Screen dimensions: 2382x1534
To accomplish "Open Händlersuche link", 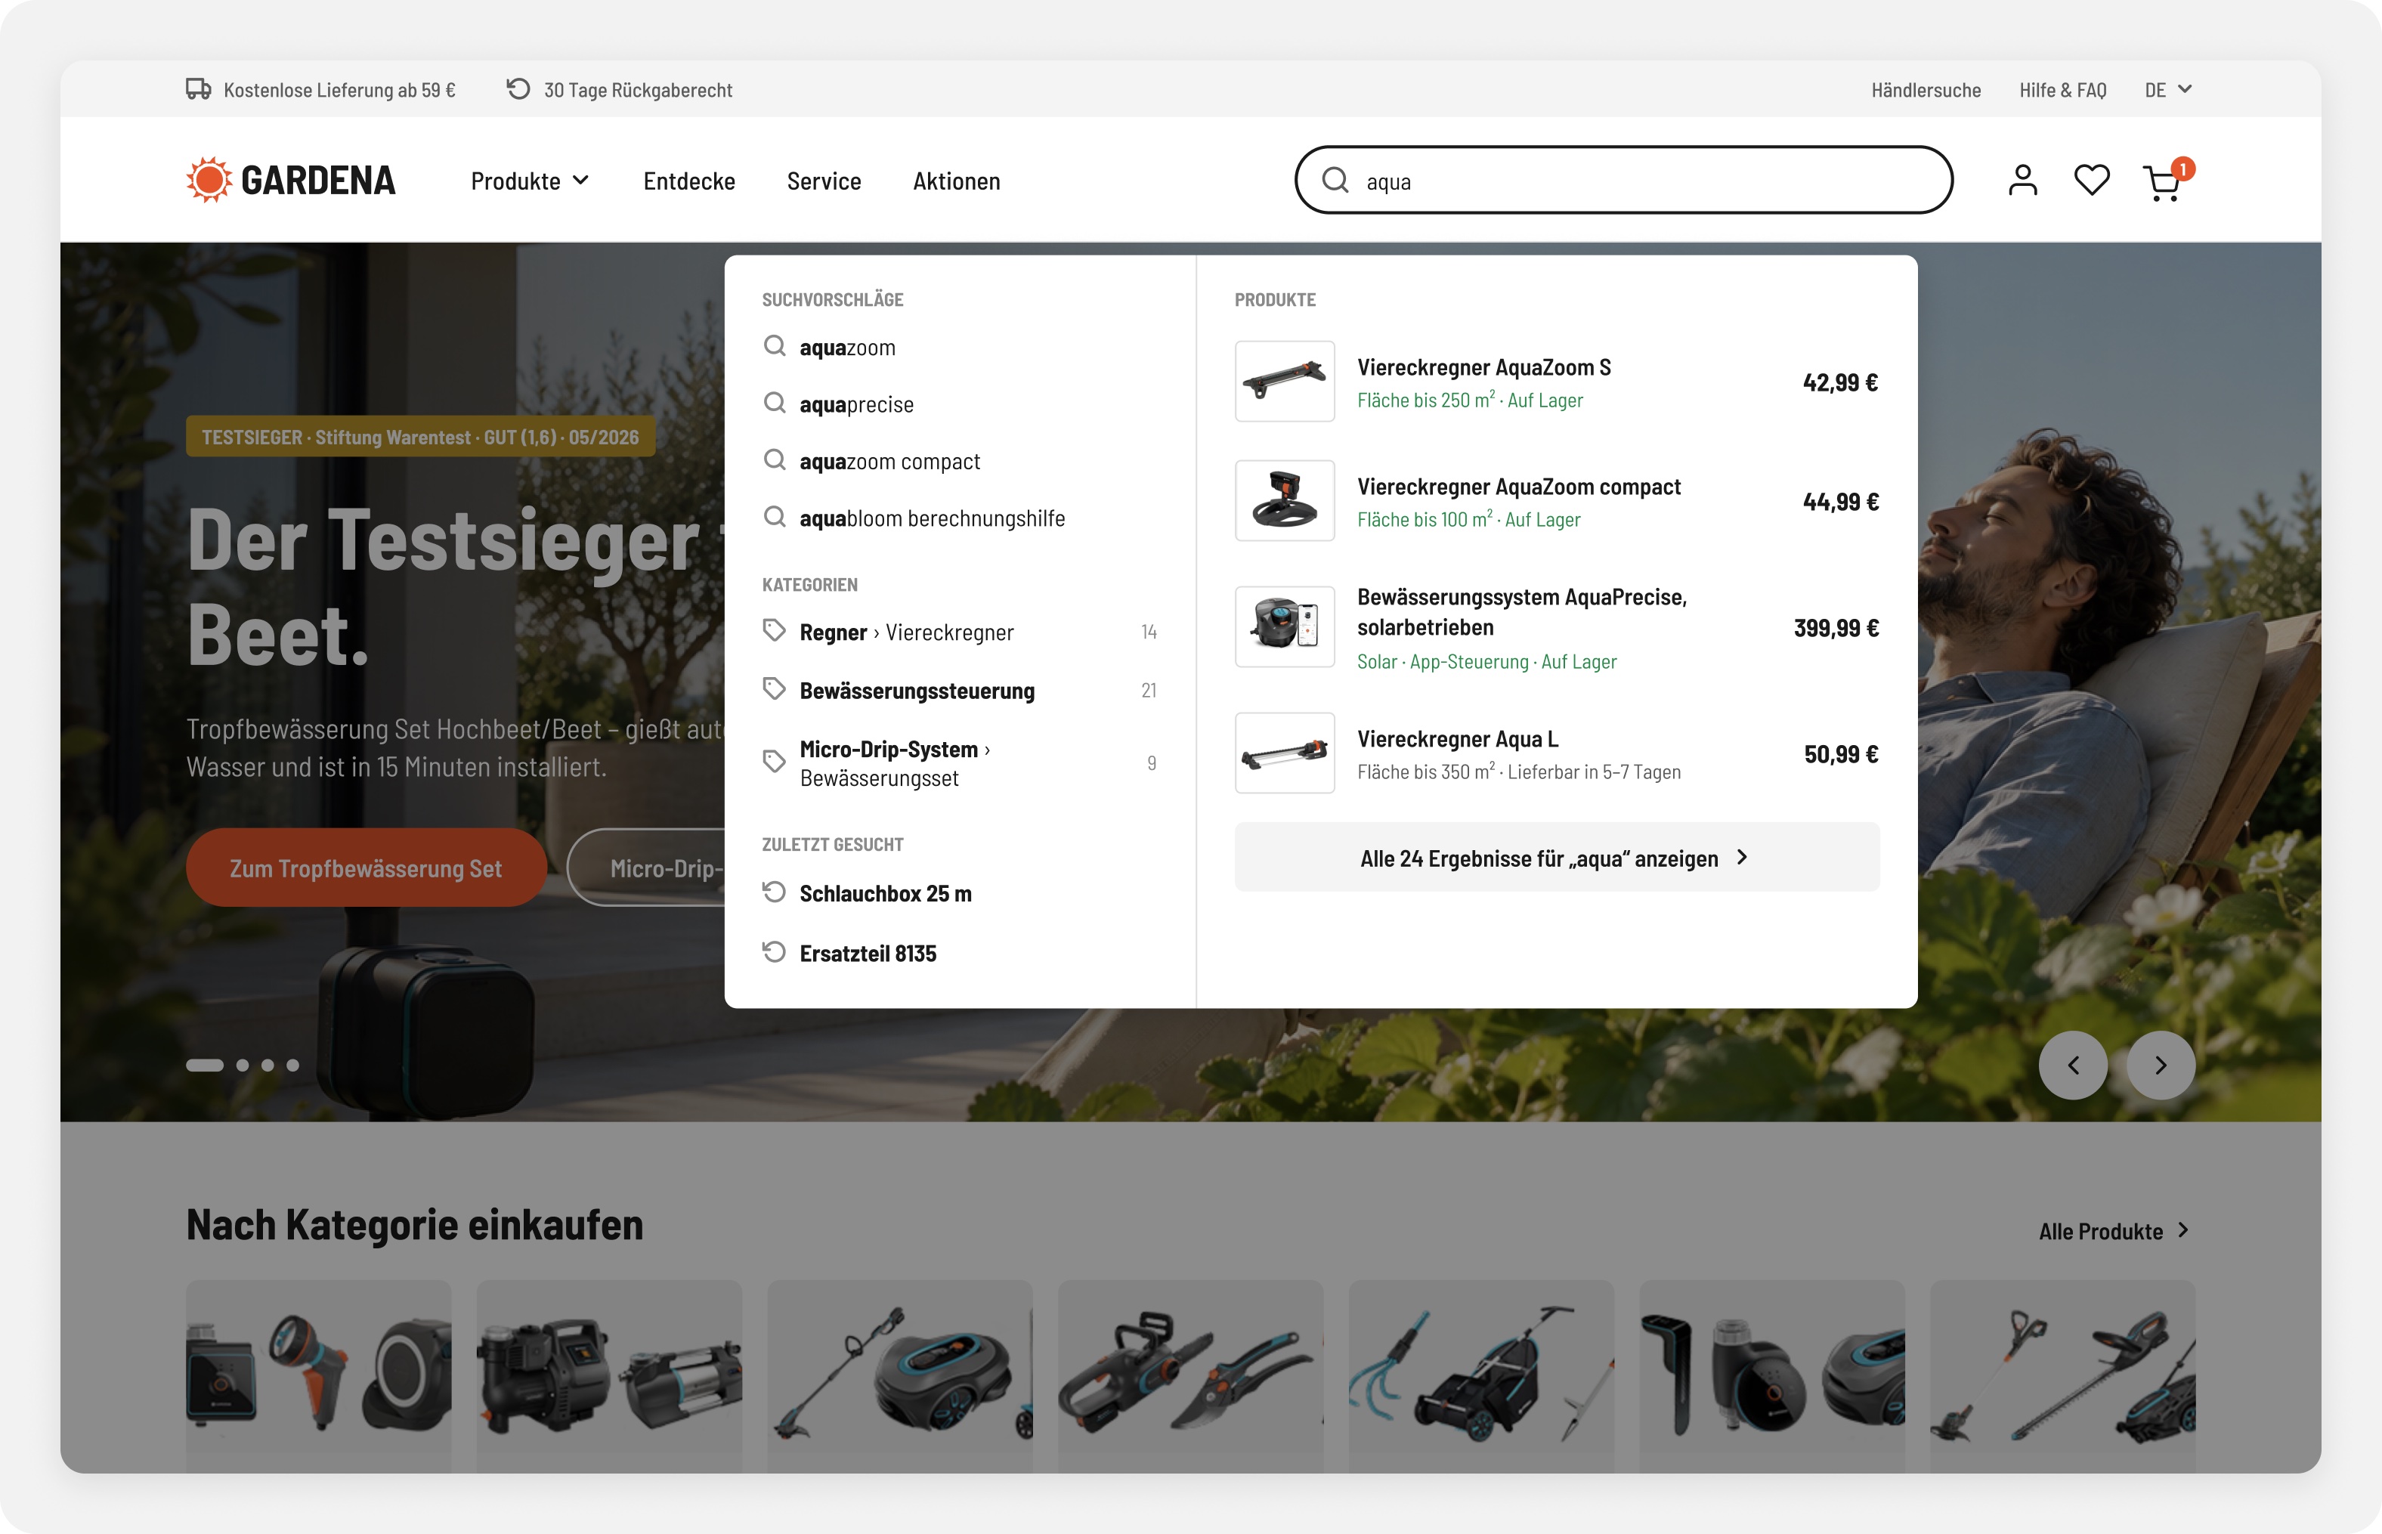I will click(x=1926, y=90).
